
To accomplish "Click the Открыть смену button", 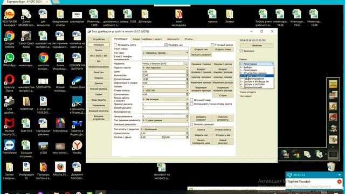I will 223,49.
